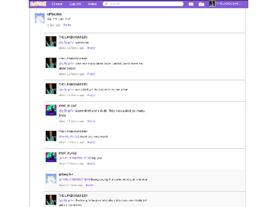Open mention link in 'how many times' comment

click(66, 63)
